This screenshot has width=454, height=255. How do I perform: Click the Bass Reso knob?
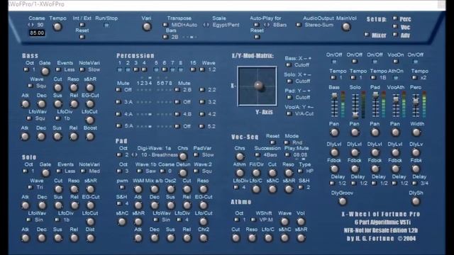point(74,87)
